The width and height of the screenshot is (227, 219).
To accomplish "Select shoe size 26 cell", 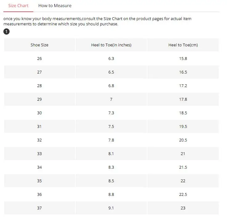I will (x=39, y=59).
